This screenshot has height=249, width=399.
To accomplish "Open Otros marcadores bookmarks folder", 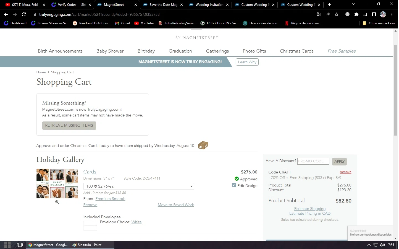I will point(379,23).
